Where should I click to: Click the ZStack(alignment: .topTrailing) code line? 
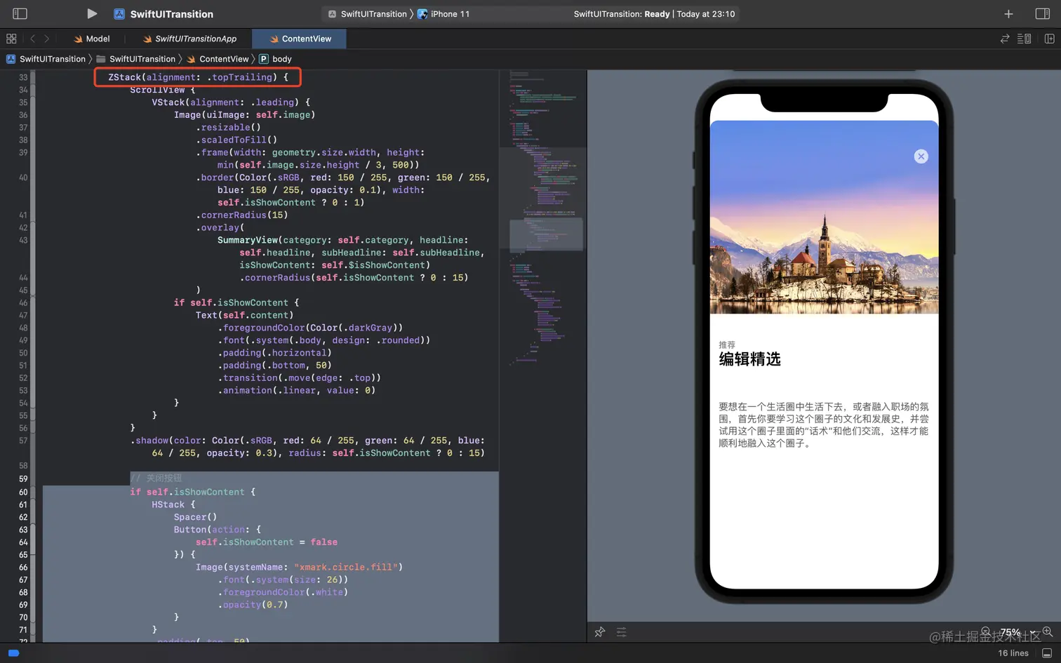[x=198, y=77]
